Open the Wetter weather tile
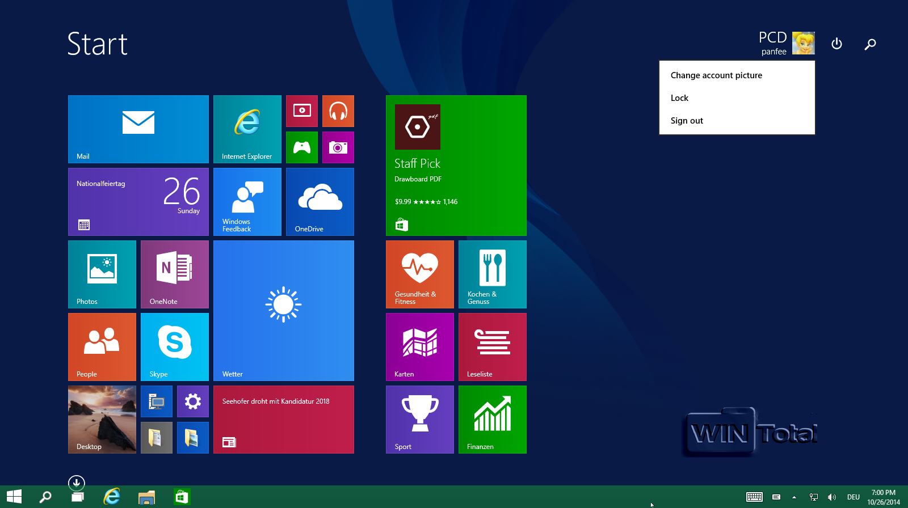Screen dimensions: 908x508 click(284, 311)
